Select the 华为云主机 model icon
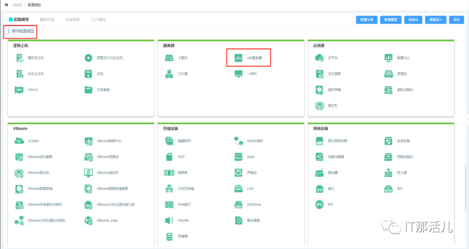Image resolution: width=469 pixels, height=249 pixels. (x=20, y=74)
